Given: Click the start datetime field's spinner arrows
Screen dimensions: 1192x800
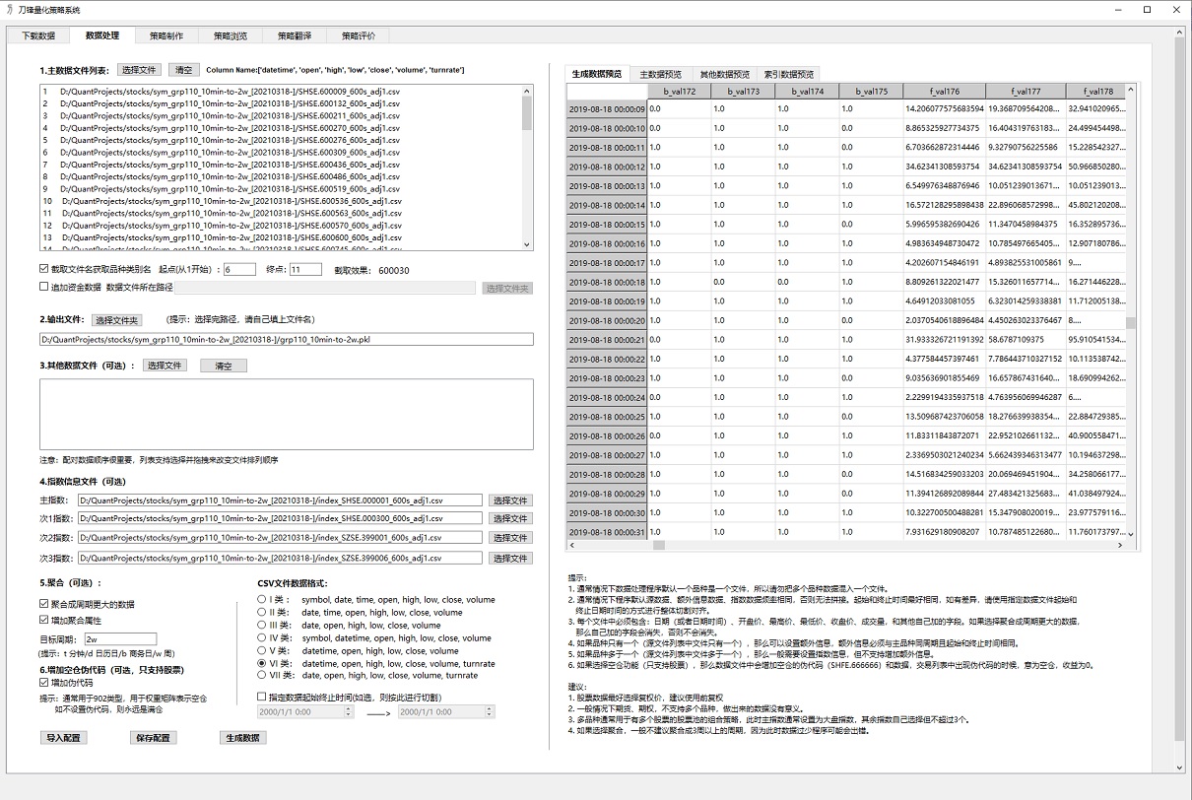Looking at the screenshot, I should tap(347, 711).
